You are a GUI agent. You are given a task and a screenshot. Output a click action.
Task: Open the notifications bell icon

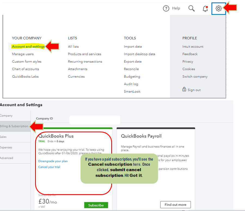coord(205,9)
